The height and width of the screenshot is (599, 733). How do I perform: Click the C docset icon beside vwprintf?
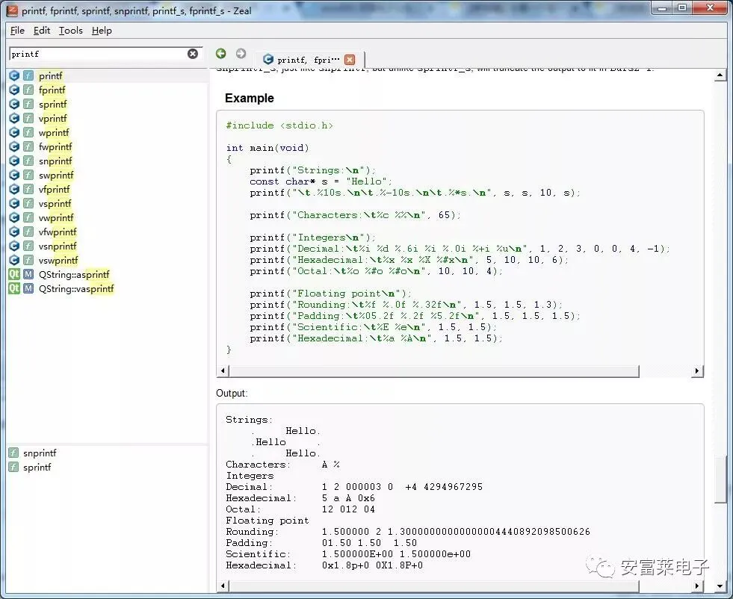click(14, 217)
